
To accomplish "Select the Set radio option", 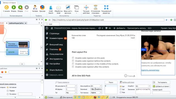I will tap(121, 86).
